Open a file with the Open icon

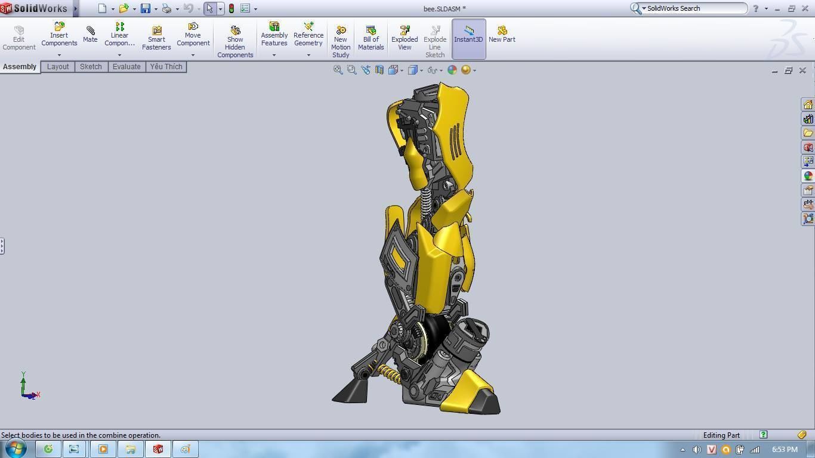click(x=124, y=8)
